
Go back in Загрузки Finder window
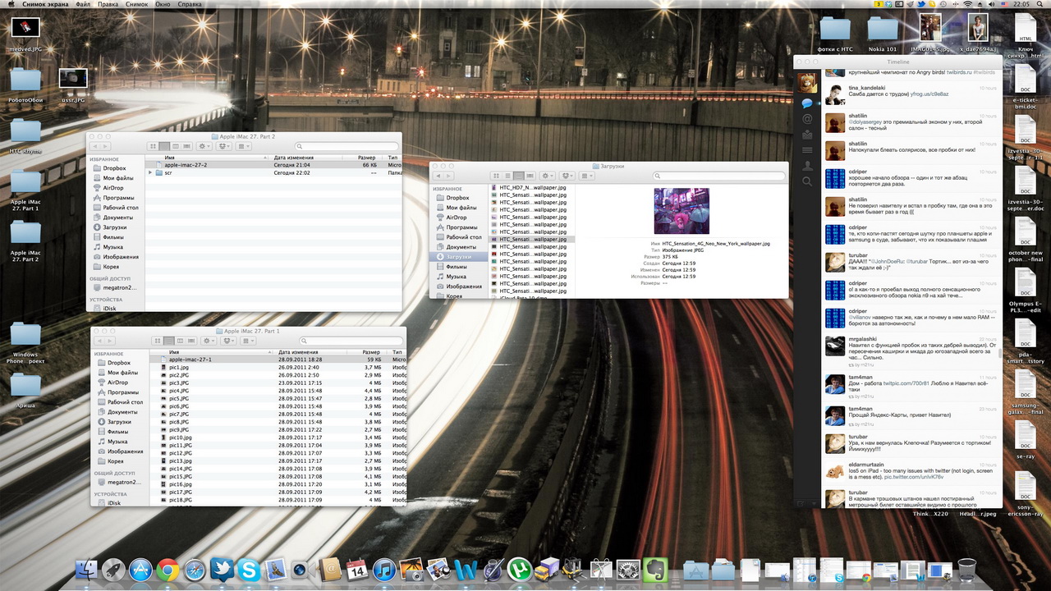[438, 176]
